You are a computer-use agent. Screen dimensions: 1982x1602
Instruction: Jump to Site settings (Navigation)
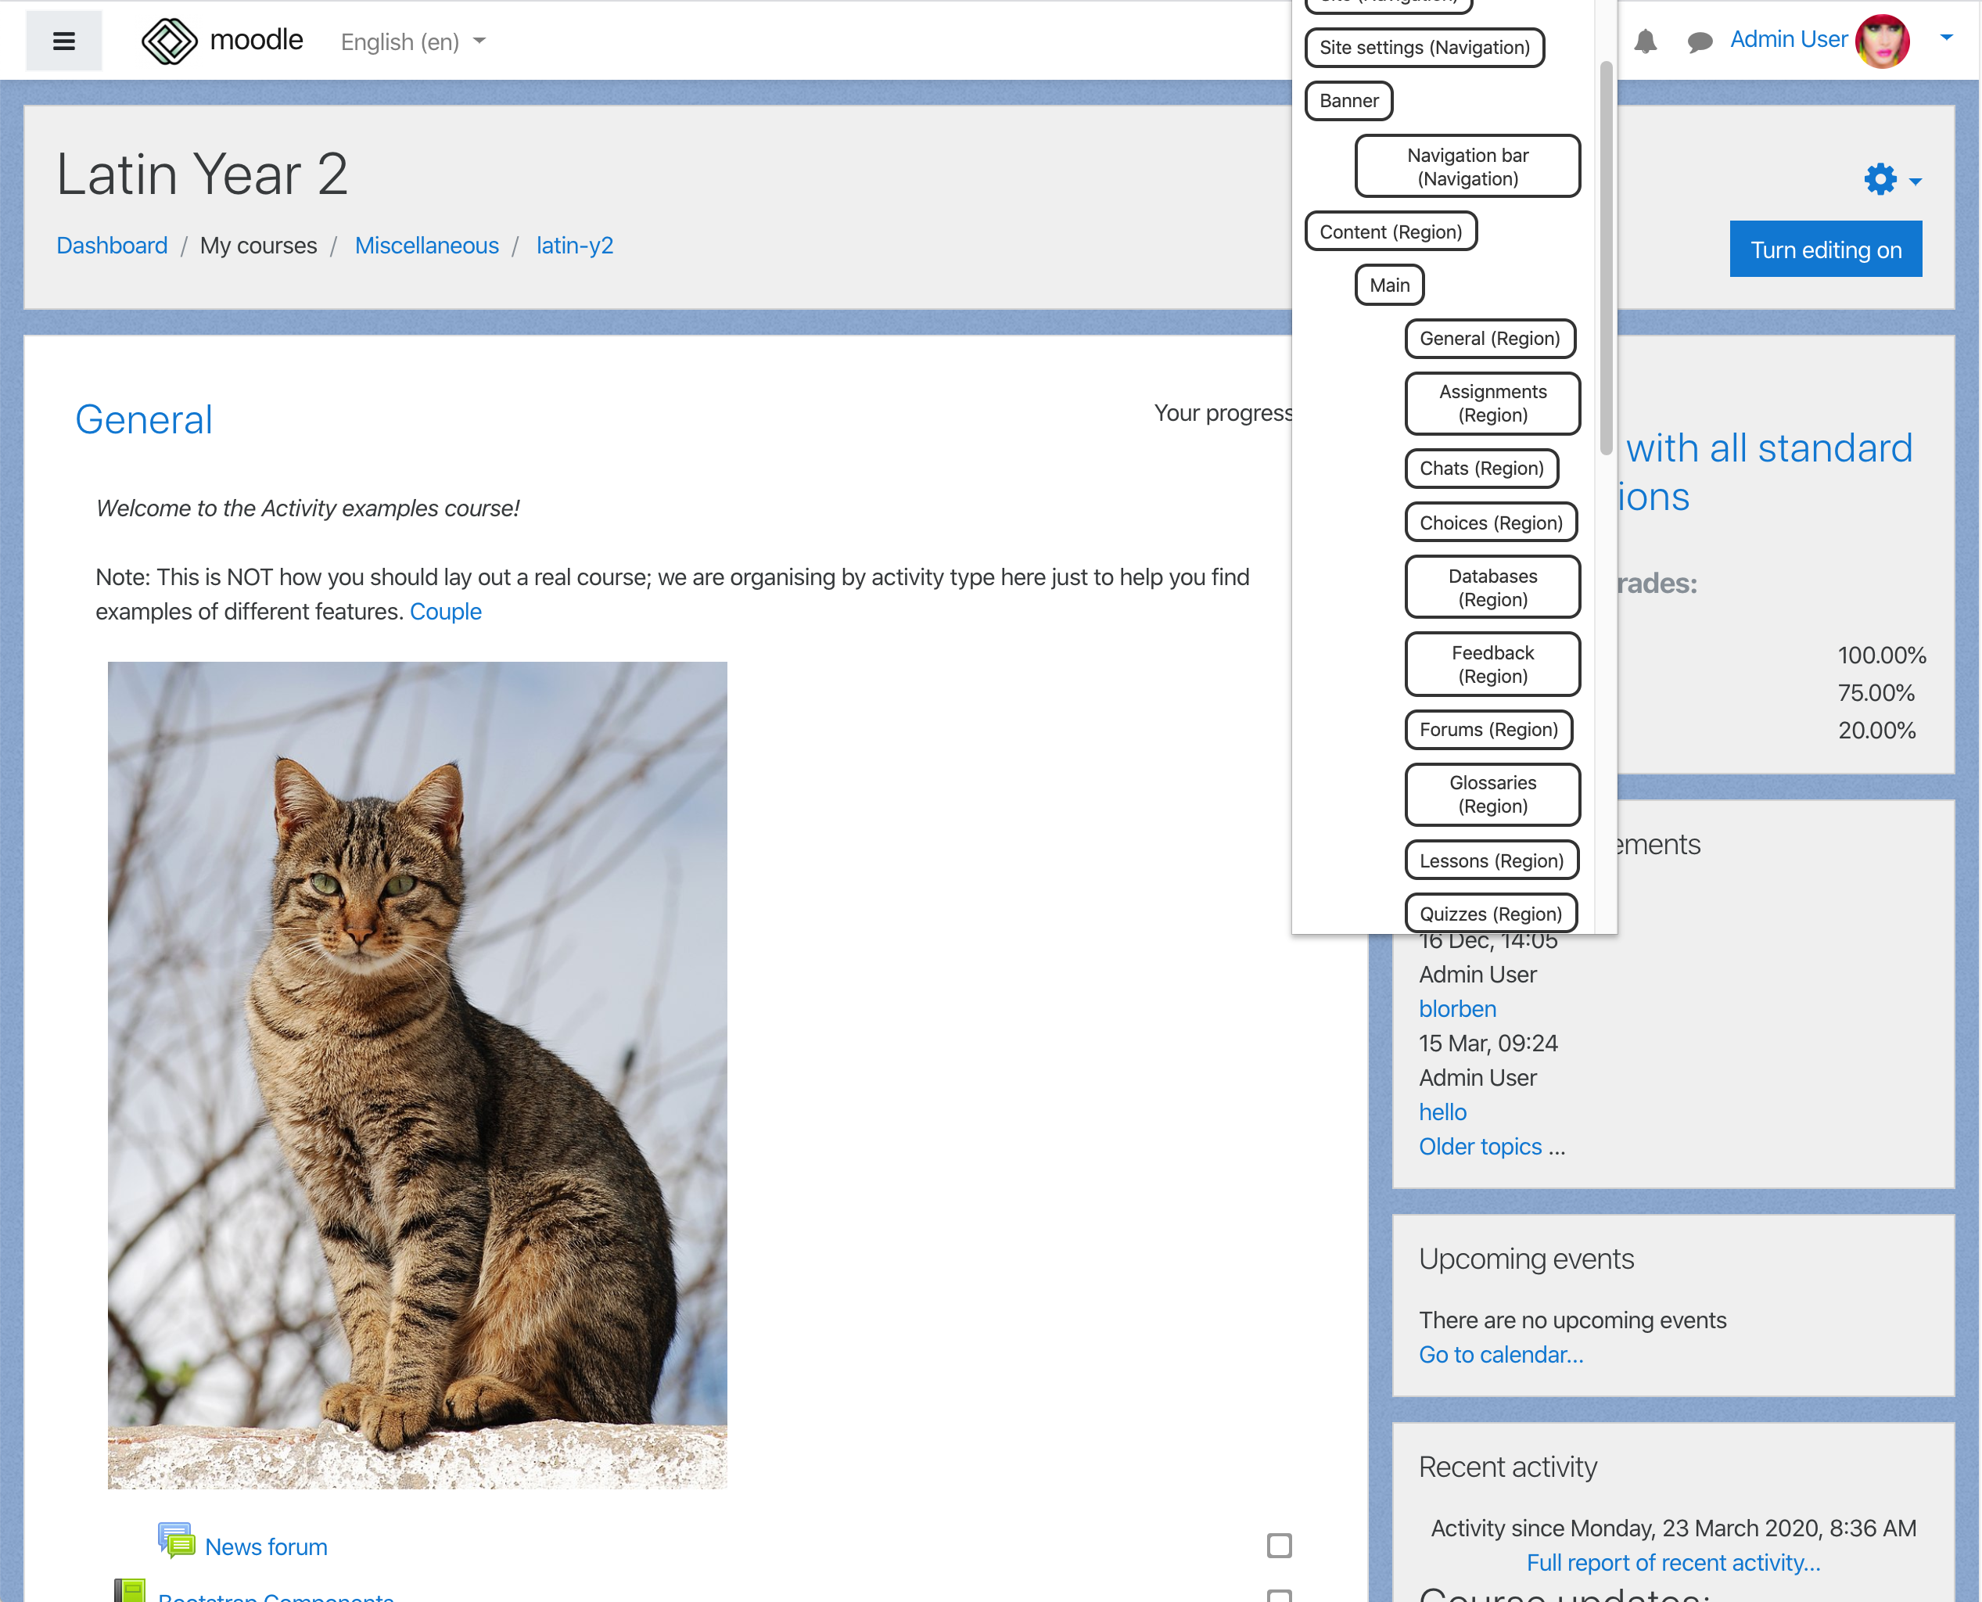click(1424, 48)
